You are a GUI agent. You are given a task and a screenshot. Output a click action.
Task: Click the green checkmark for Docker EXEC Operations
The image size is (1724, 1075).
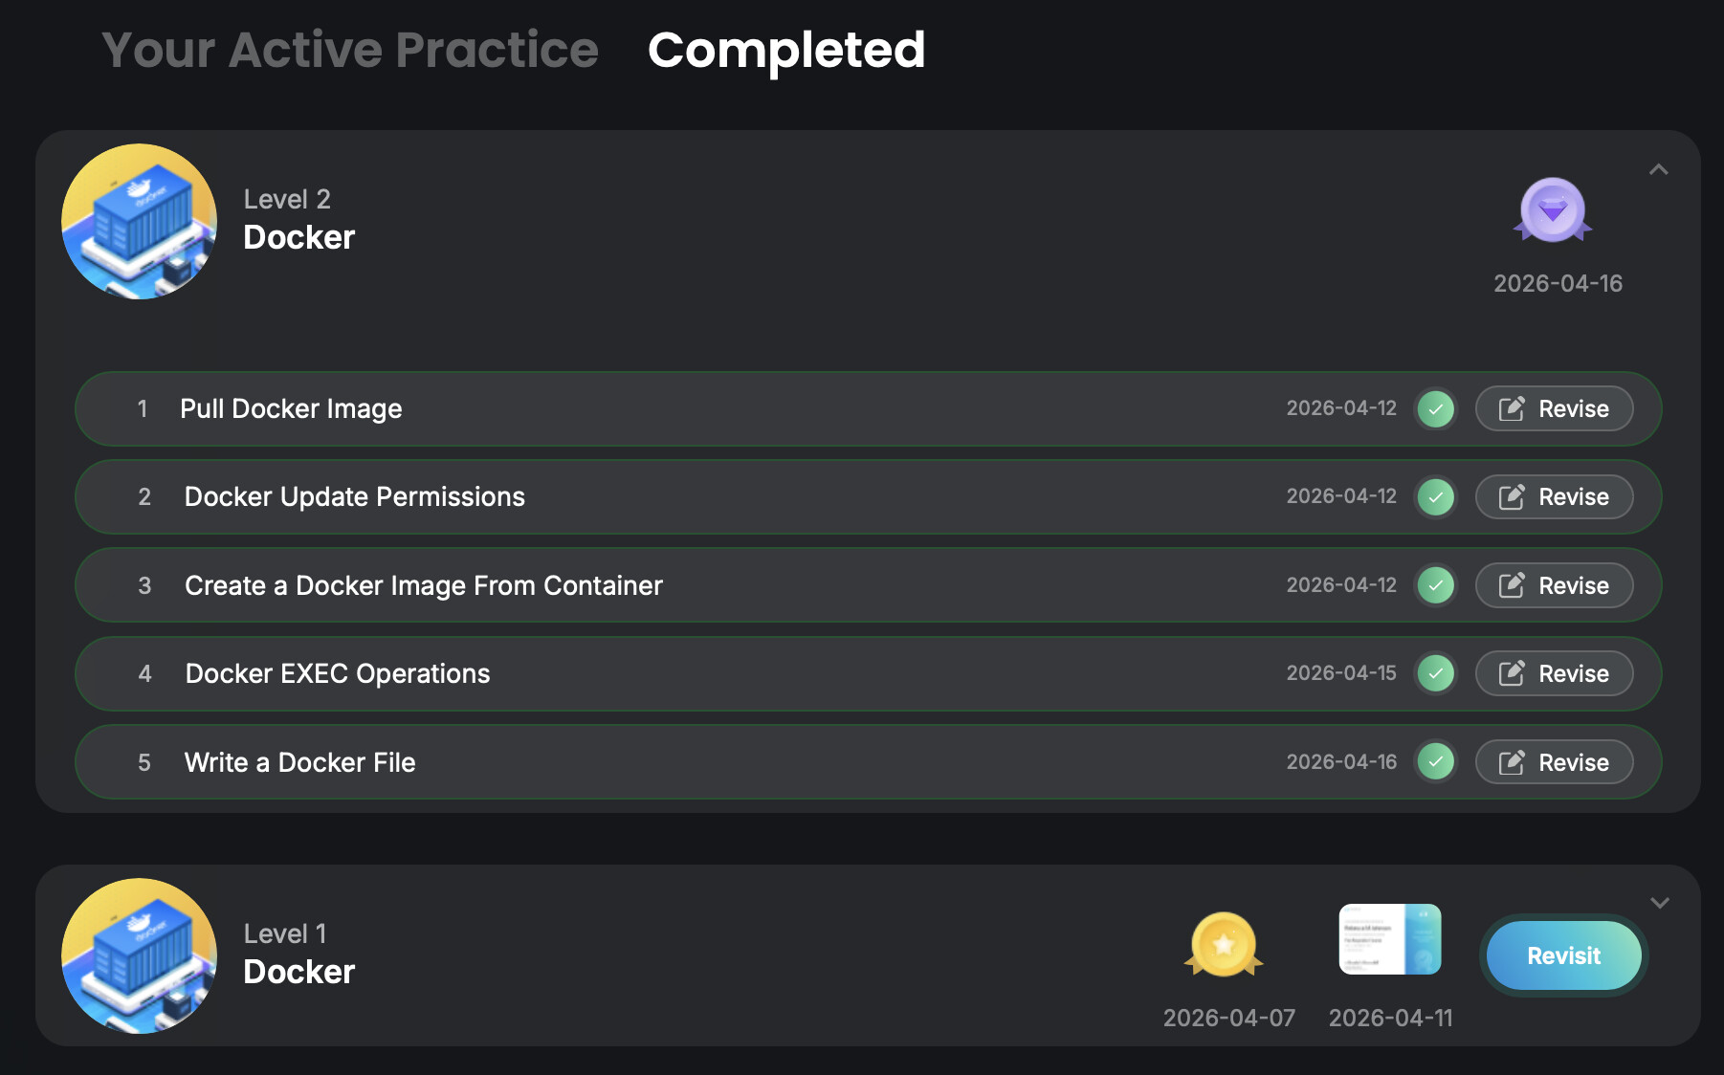pos(1435,673)
